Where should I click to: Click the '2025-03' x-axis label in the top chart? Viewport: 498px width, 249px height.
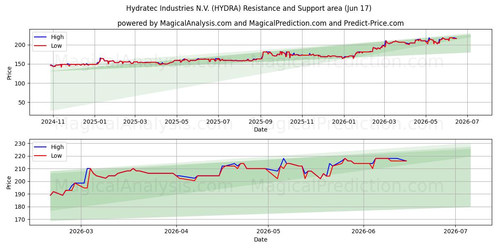point(135,122)
